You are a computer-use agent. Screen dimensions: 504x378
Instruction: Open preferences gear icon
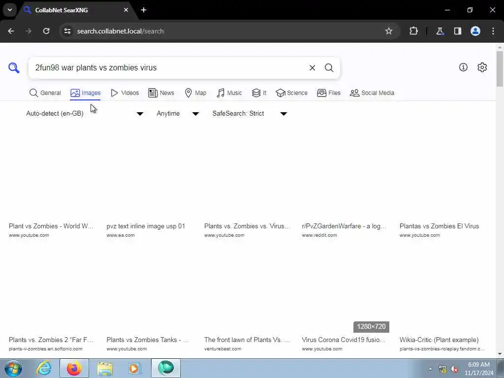click(x=482, y=67)
